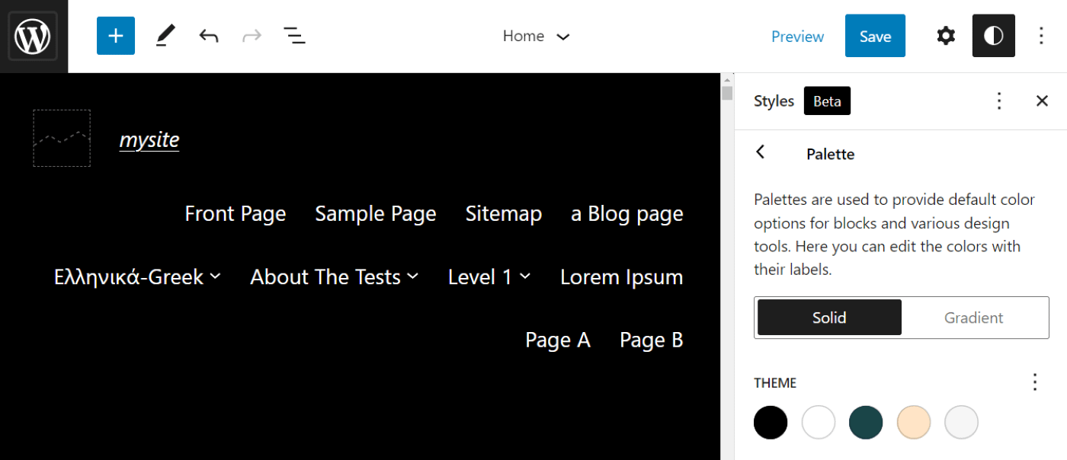The height and width of the screenshot is (460, 1067).
Task: Switch to Gradient palette tab
Action: (973, 318)
